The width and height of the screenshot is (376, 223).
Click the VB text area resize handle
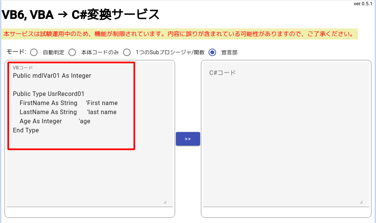pyautogui.click(x=165, y=203)
